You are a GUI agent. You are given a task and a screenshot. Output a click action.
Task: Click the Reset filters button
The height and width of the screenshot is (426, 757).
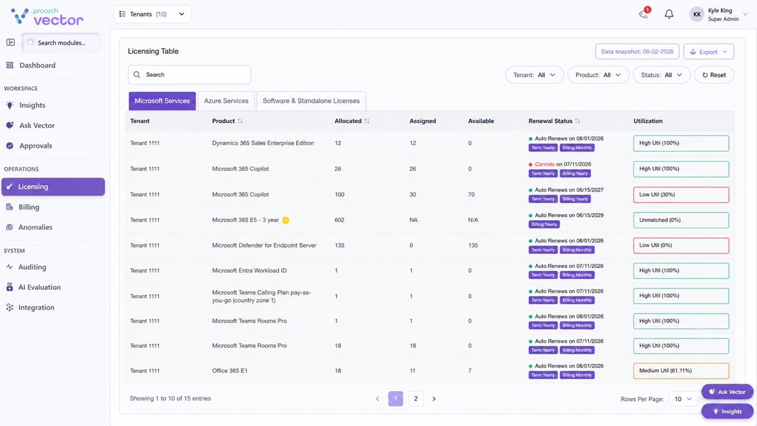714,75
